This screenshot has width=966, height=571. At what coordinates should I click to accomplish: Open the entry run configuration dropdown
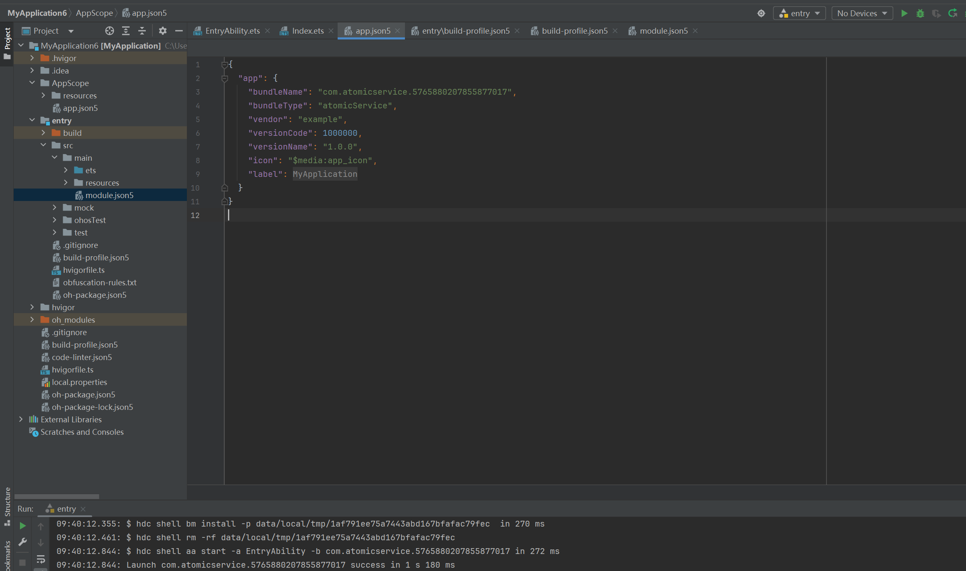point(799,13)
